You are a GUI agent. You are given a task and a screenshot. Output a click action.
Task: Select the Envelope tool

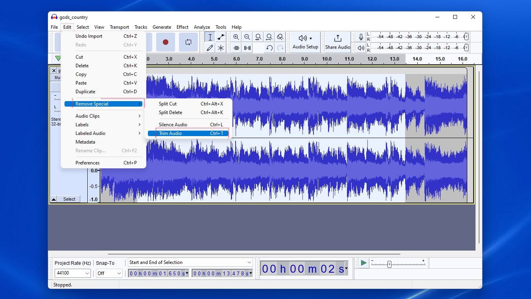(221, 37)
